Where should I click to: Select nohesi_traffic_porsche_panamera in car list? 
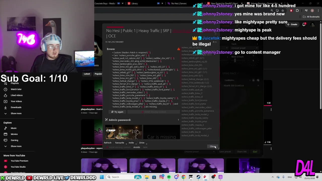(x=197, y=111)
